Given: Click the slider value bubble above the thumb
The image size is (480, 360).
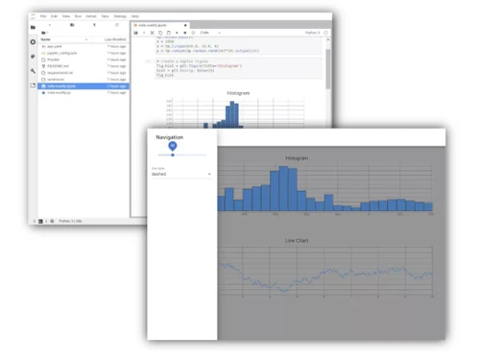Looking at the screenshot, I should point(173,146).
